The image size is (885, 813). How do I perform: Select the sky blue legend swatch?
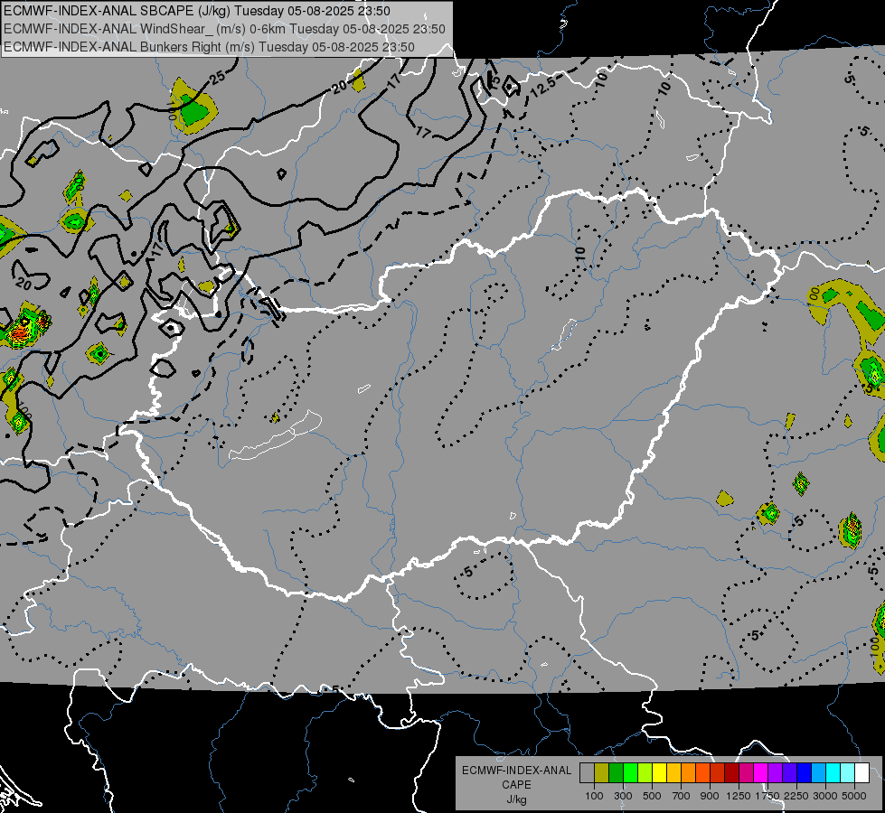click(819, 773)
